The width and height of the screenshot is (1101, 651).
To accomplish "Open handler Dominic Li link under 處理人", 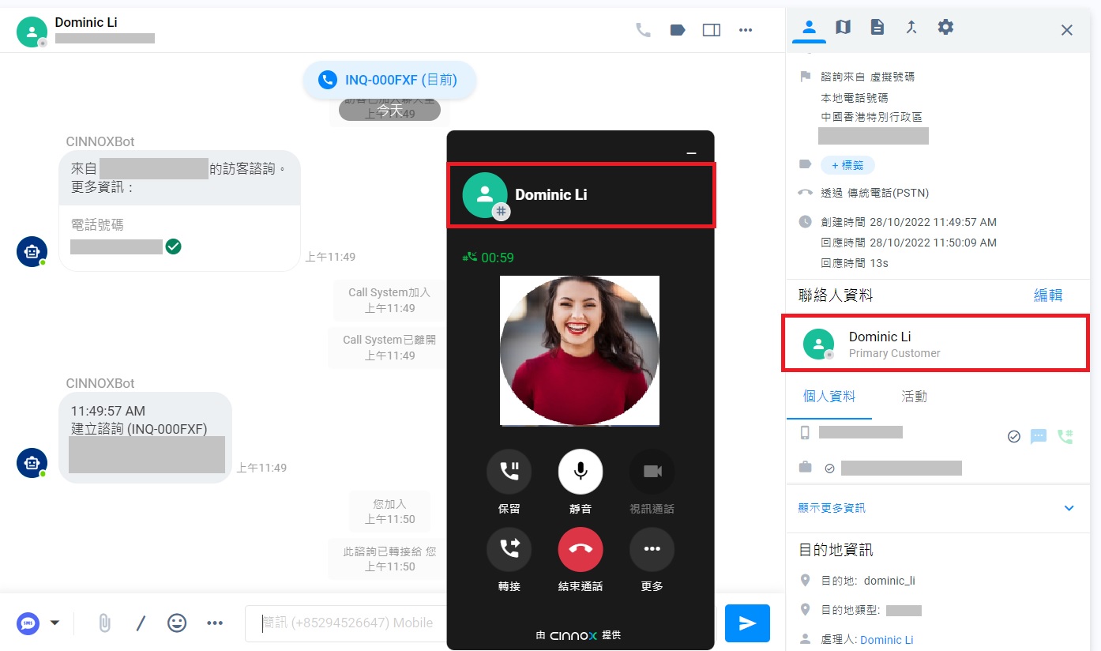I will 887,640.
